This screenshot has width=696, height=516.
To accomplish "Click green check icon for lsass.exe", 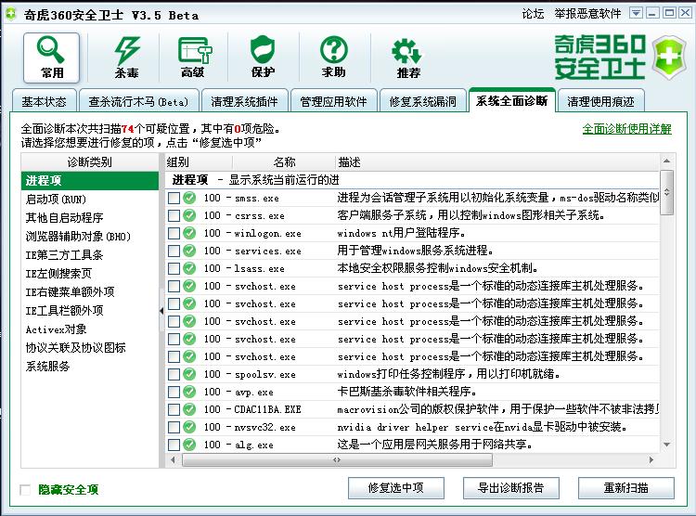I will [x=189, y=268].
